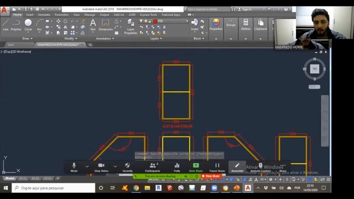
Task: Select the Line drawing tool
Action: pos(6,25)
